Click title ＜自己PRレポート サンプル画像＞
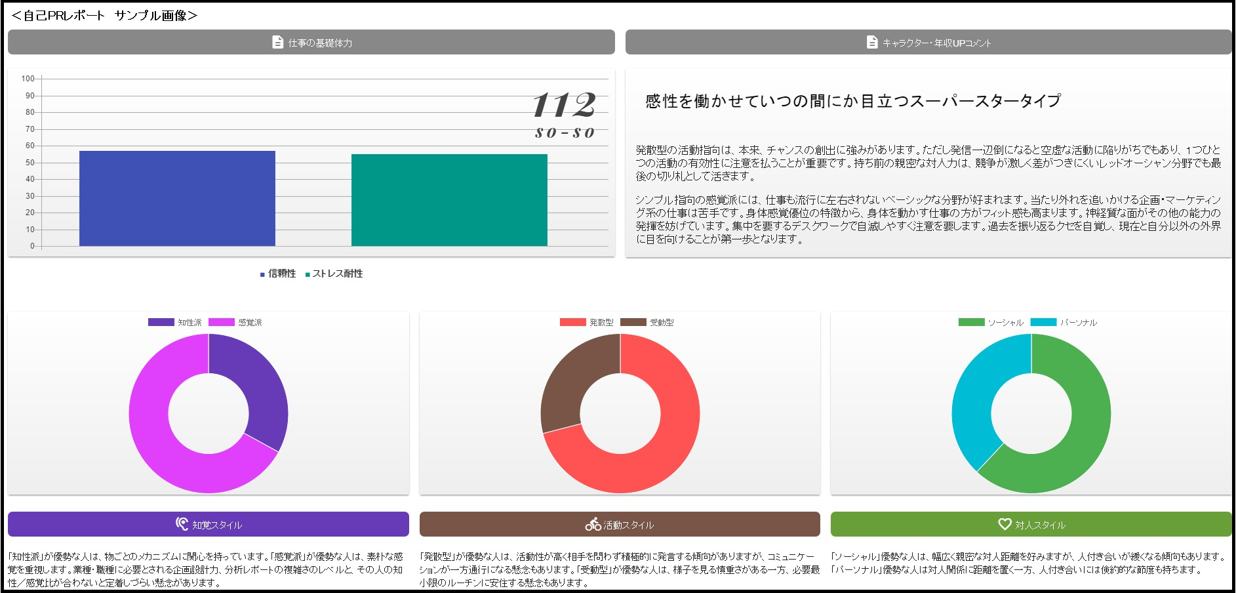The height and width of the screenshot is (593, 1236). coord(104,16)
